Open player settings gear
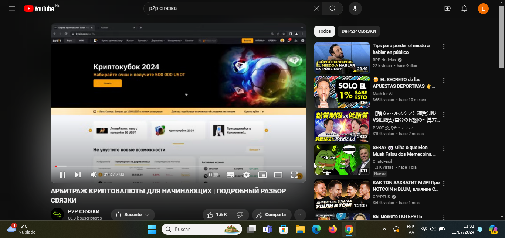 [246, 175]
